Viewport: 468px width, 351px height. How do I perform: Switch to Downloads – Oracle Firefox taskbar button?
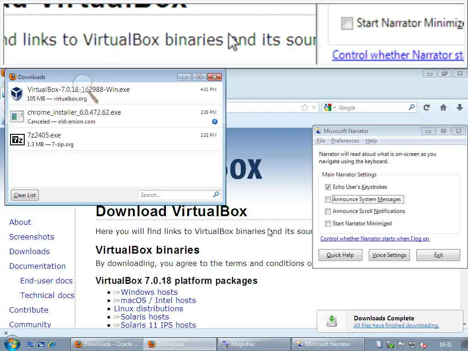pyautogui.click(x=106, y=344)
